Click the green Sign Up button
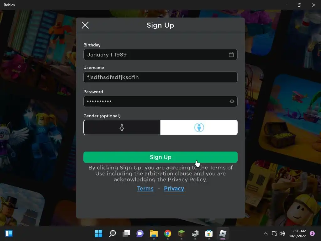Image resolution: width=321 pixels, height=241 pixels. point(160,157)
